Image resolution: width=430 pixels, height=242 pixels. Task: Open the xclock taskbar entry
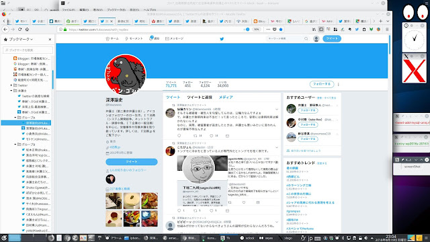(247, 238)
